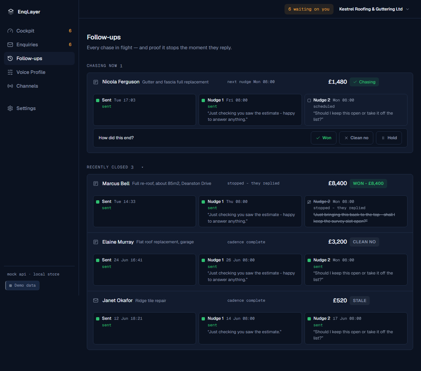This screenshot has width=421, height=371.
Task: Click green square on Marcus Bell's Nudge 1
Action: pos(203,202)
